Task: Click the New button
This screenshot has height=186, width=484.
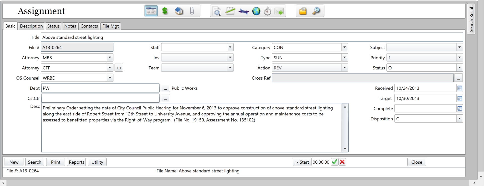Action: [14, 162]
